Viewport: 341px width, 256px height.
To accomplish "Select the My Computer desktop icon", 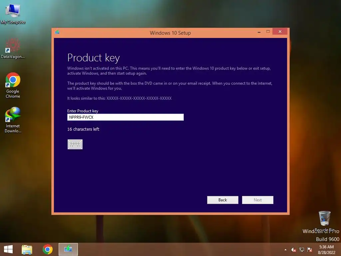I will tap(13, 14).
